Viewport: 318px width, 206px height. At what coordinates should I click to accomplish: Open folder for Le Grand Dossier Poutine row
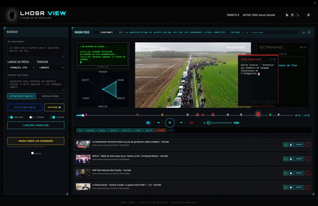coord(285,187)
